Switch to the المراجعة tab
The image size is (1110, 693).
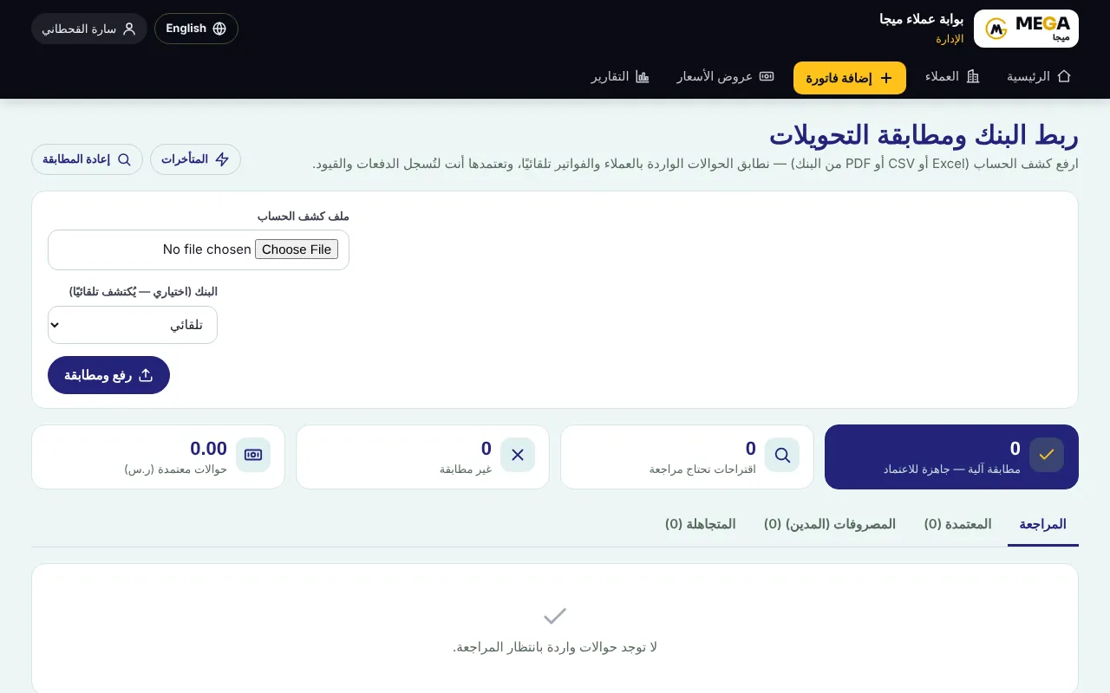[x=1043, y=524]
